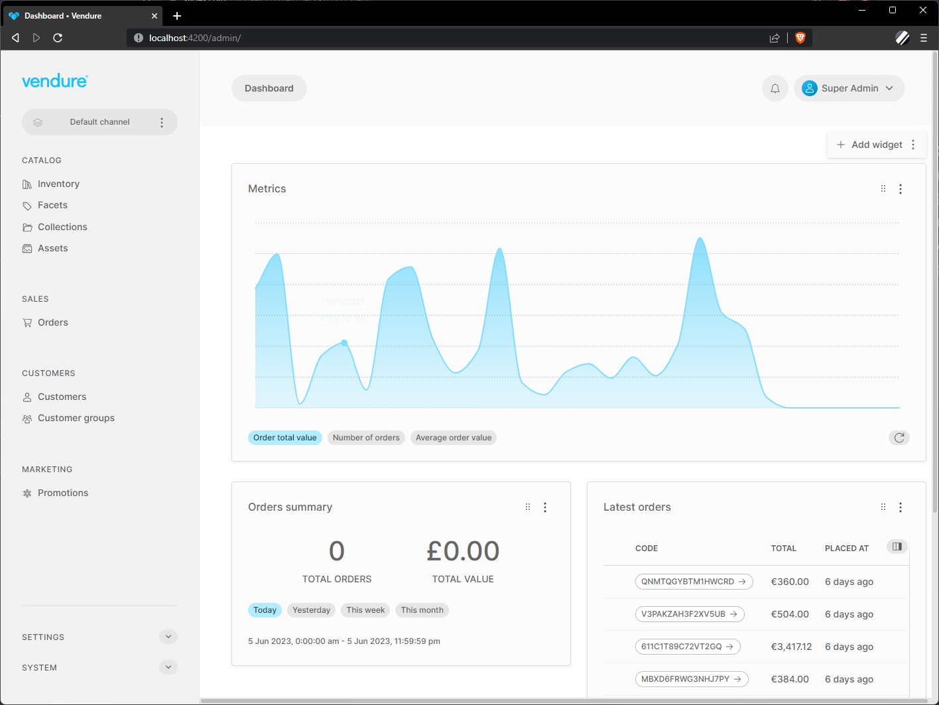Open order 611C1T89C72VT2GQ
Viewport: 939px width, 705px height.
click(688, 647)
